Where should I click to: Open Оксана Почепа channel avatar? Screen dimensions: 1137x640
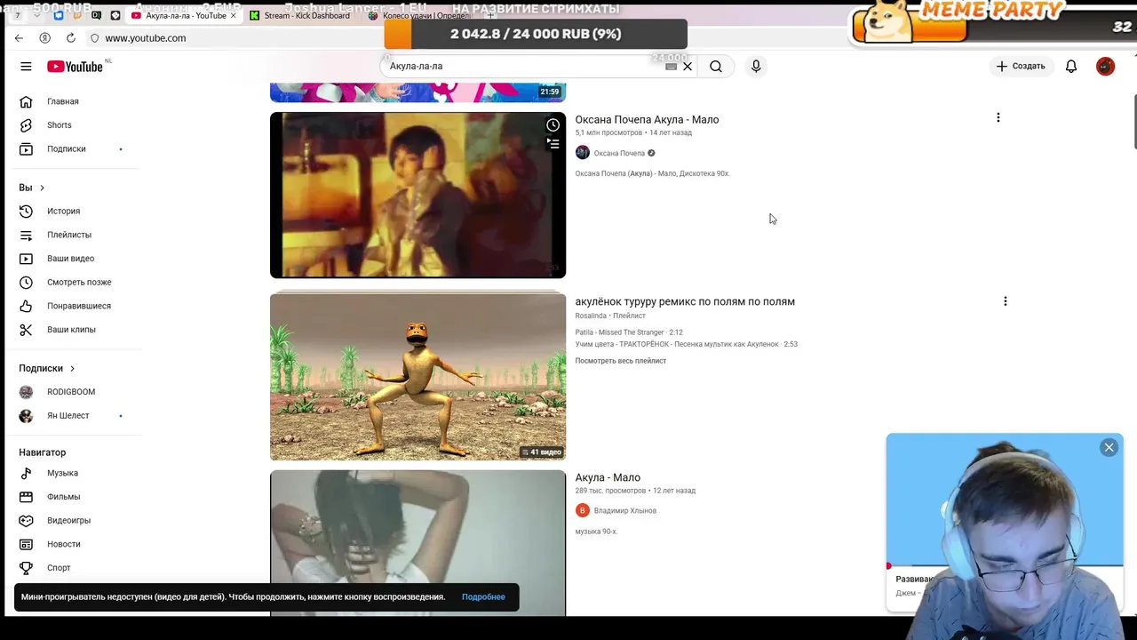582,153
